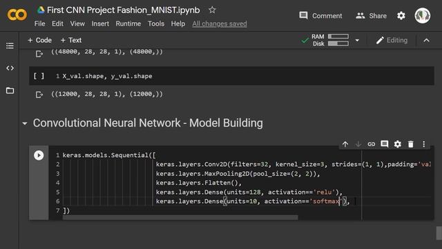
Task: Open the cell's more actions menu
Action: (x=423, y=145)
